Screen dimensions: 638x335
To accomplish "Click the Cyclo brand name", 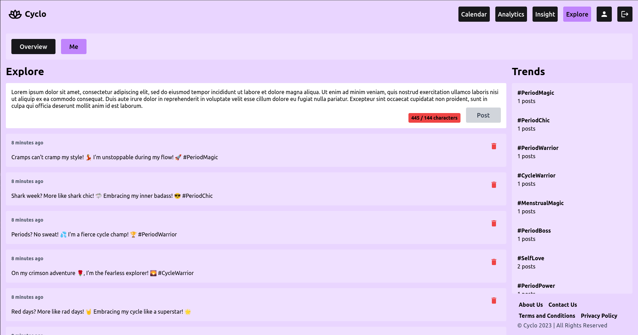I will (x=36, y=14).
